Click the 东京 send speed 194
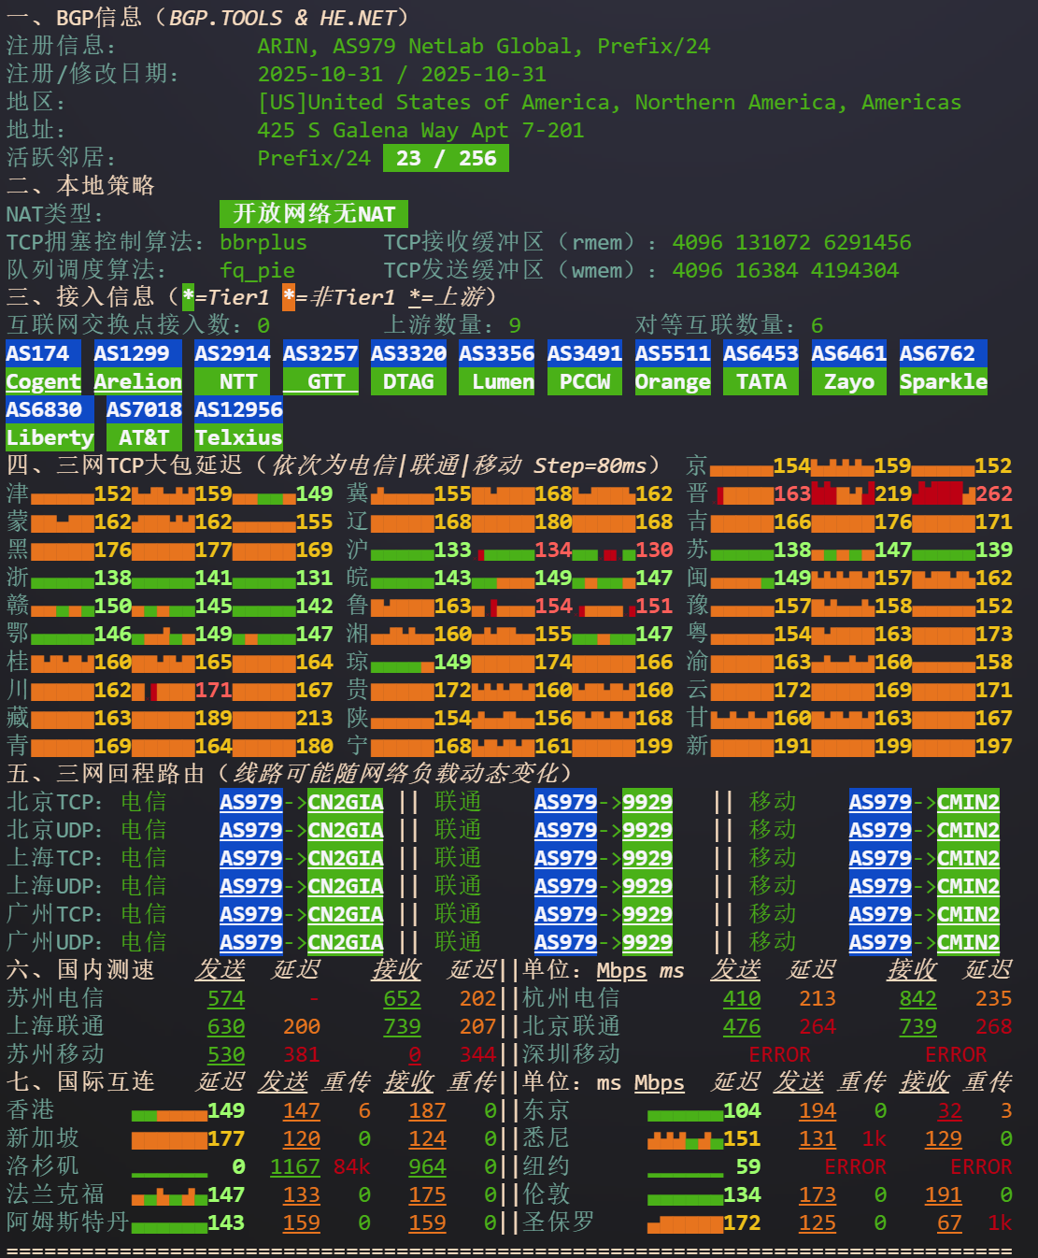The height and width of the screenshot is (1258, 1038). (x=818, y=1110)
